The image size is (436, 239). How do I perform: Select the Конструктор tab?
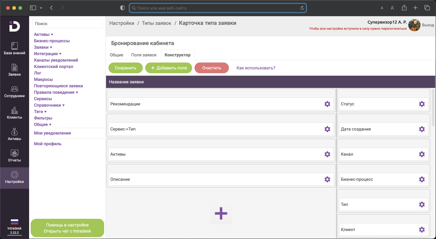tap(177, 55)
